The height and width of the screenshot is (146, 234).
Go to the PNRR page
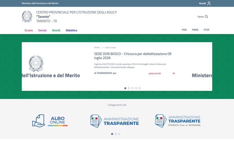pos(195,30)
